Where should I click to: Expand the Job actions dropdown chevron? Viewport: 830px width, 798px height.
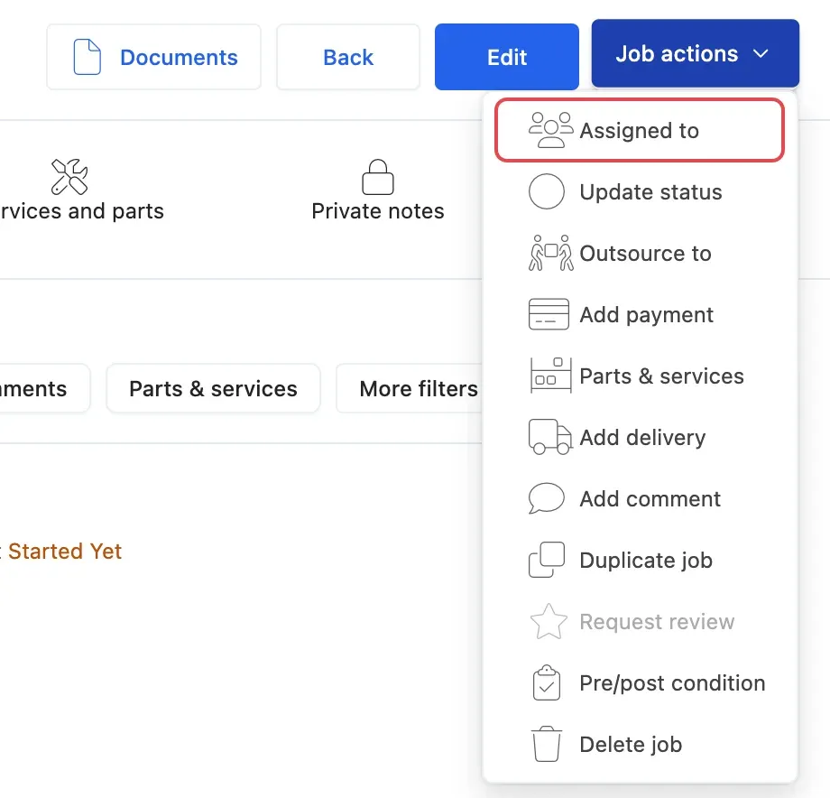click(x=761, y=53)
